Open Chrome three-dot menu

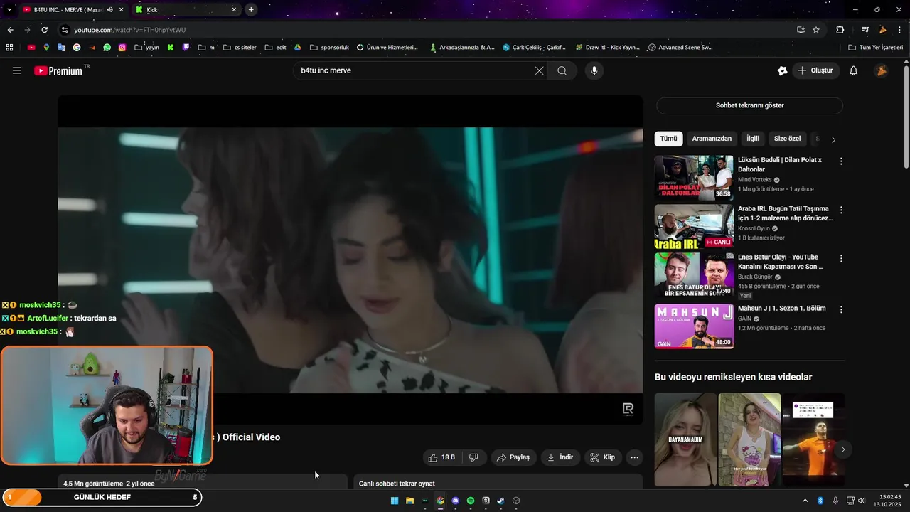[x=901, y=30]
